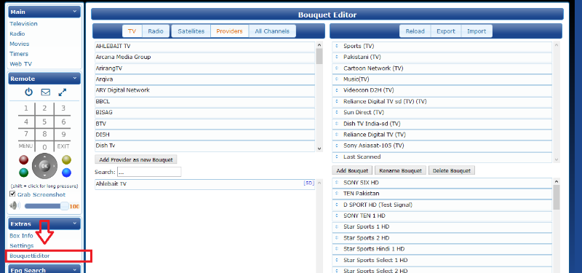Click the OK button on the remote dial
Screen dimensions: 582x273
click(x=44, y=166)
